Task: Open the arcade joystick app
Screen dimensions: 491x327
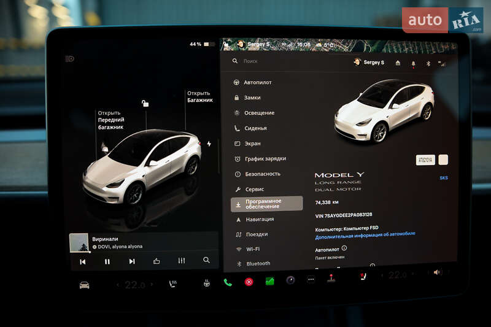Action: 331,278
